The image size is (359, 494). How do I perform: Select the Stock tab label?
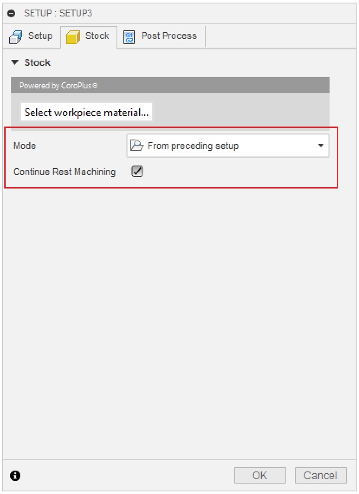pyautogui.click(x=97, y=36)
